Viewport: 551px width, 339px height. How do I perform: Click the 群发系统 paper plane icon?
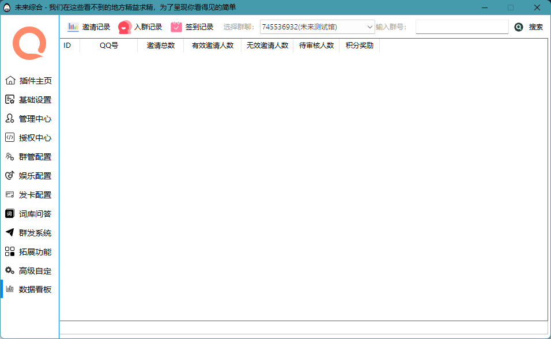(x=10, y=233)
